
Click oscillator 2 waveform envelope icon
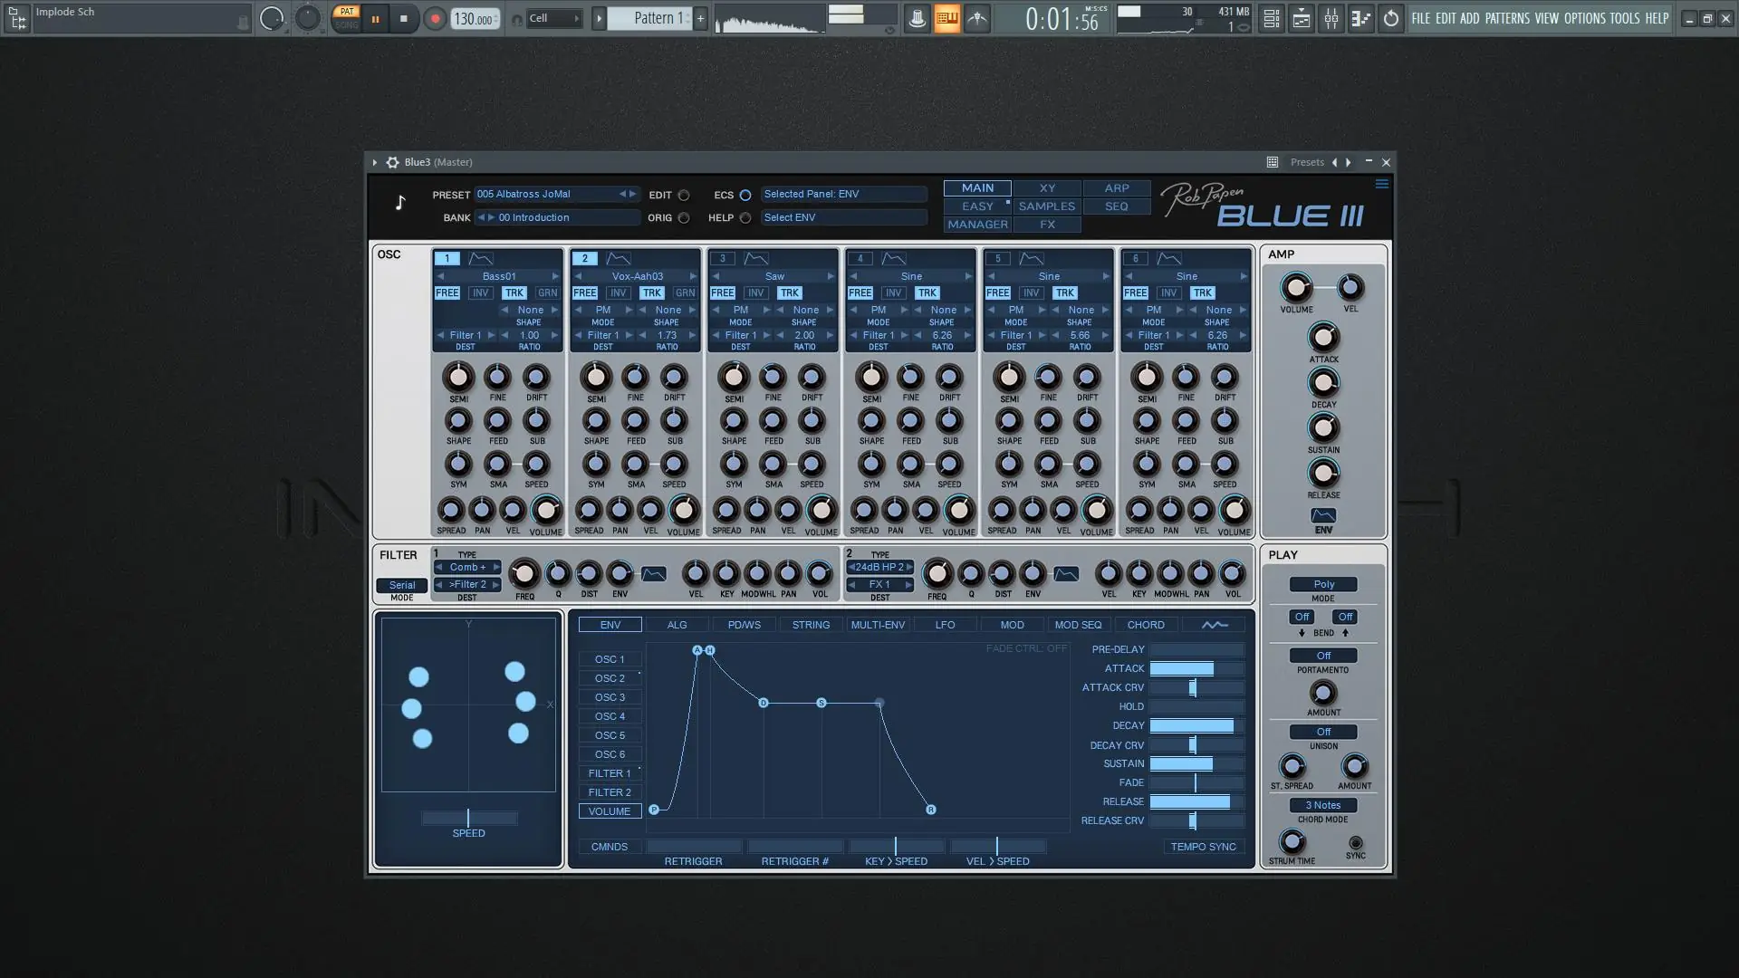(618, 259)
